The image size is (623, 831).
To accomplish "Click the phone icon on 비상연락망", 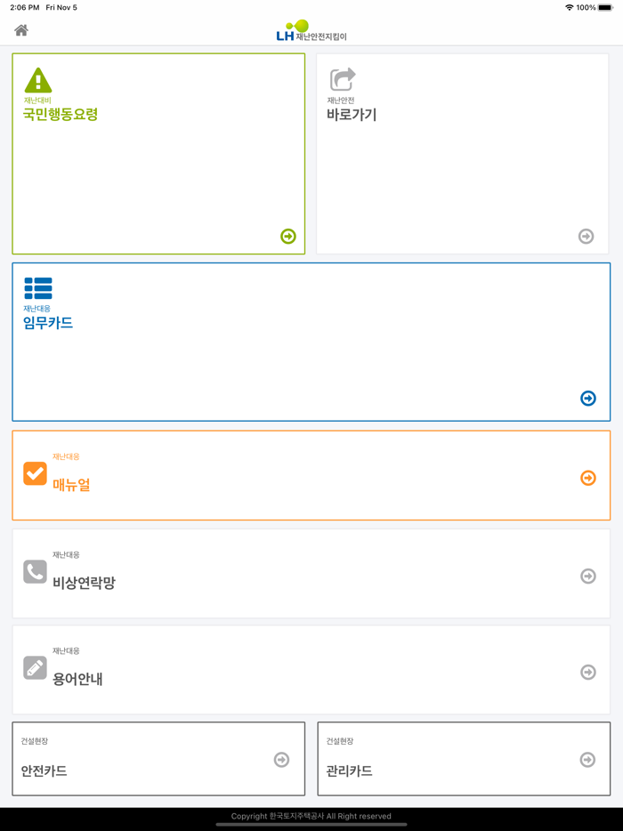I will click(x=34, y=570).
